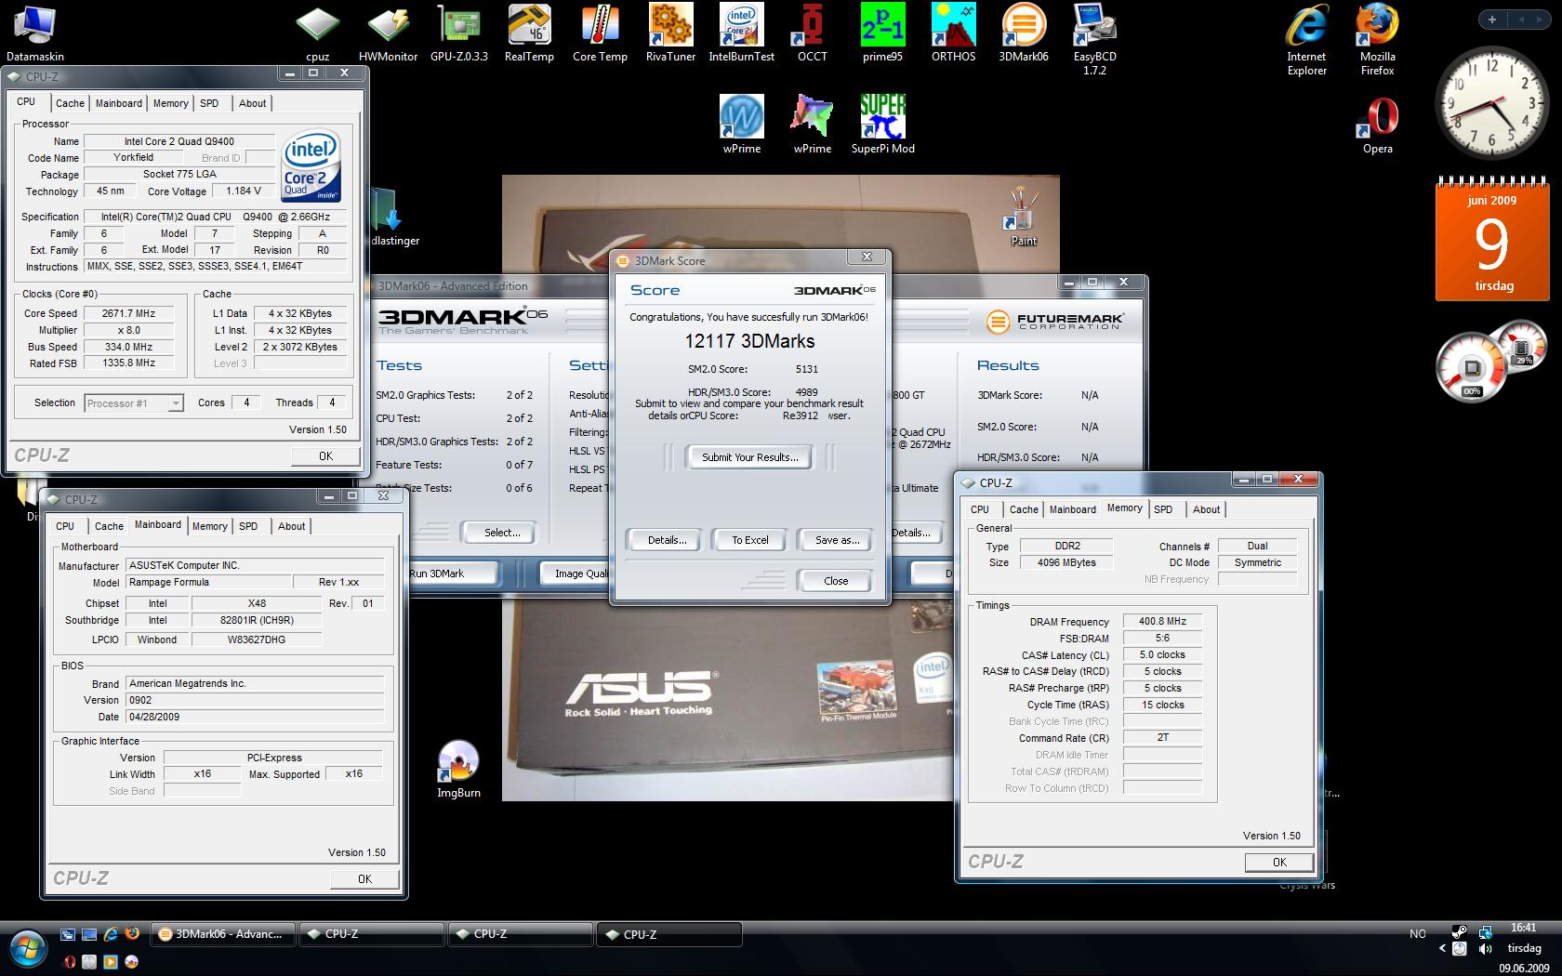
Task: Open the Paint desktop shortcut
Action: pyautogui.click(x=1023, y=217)
